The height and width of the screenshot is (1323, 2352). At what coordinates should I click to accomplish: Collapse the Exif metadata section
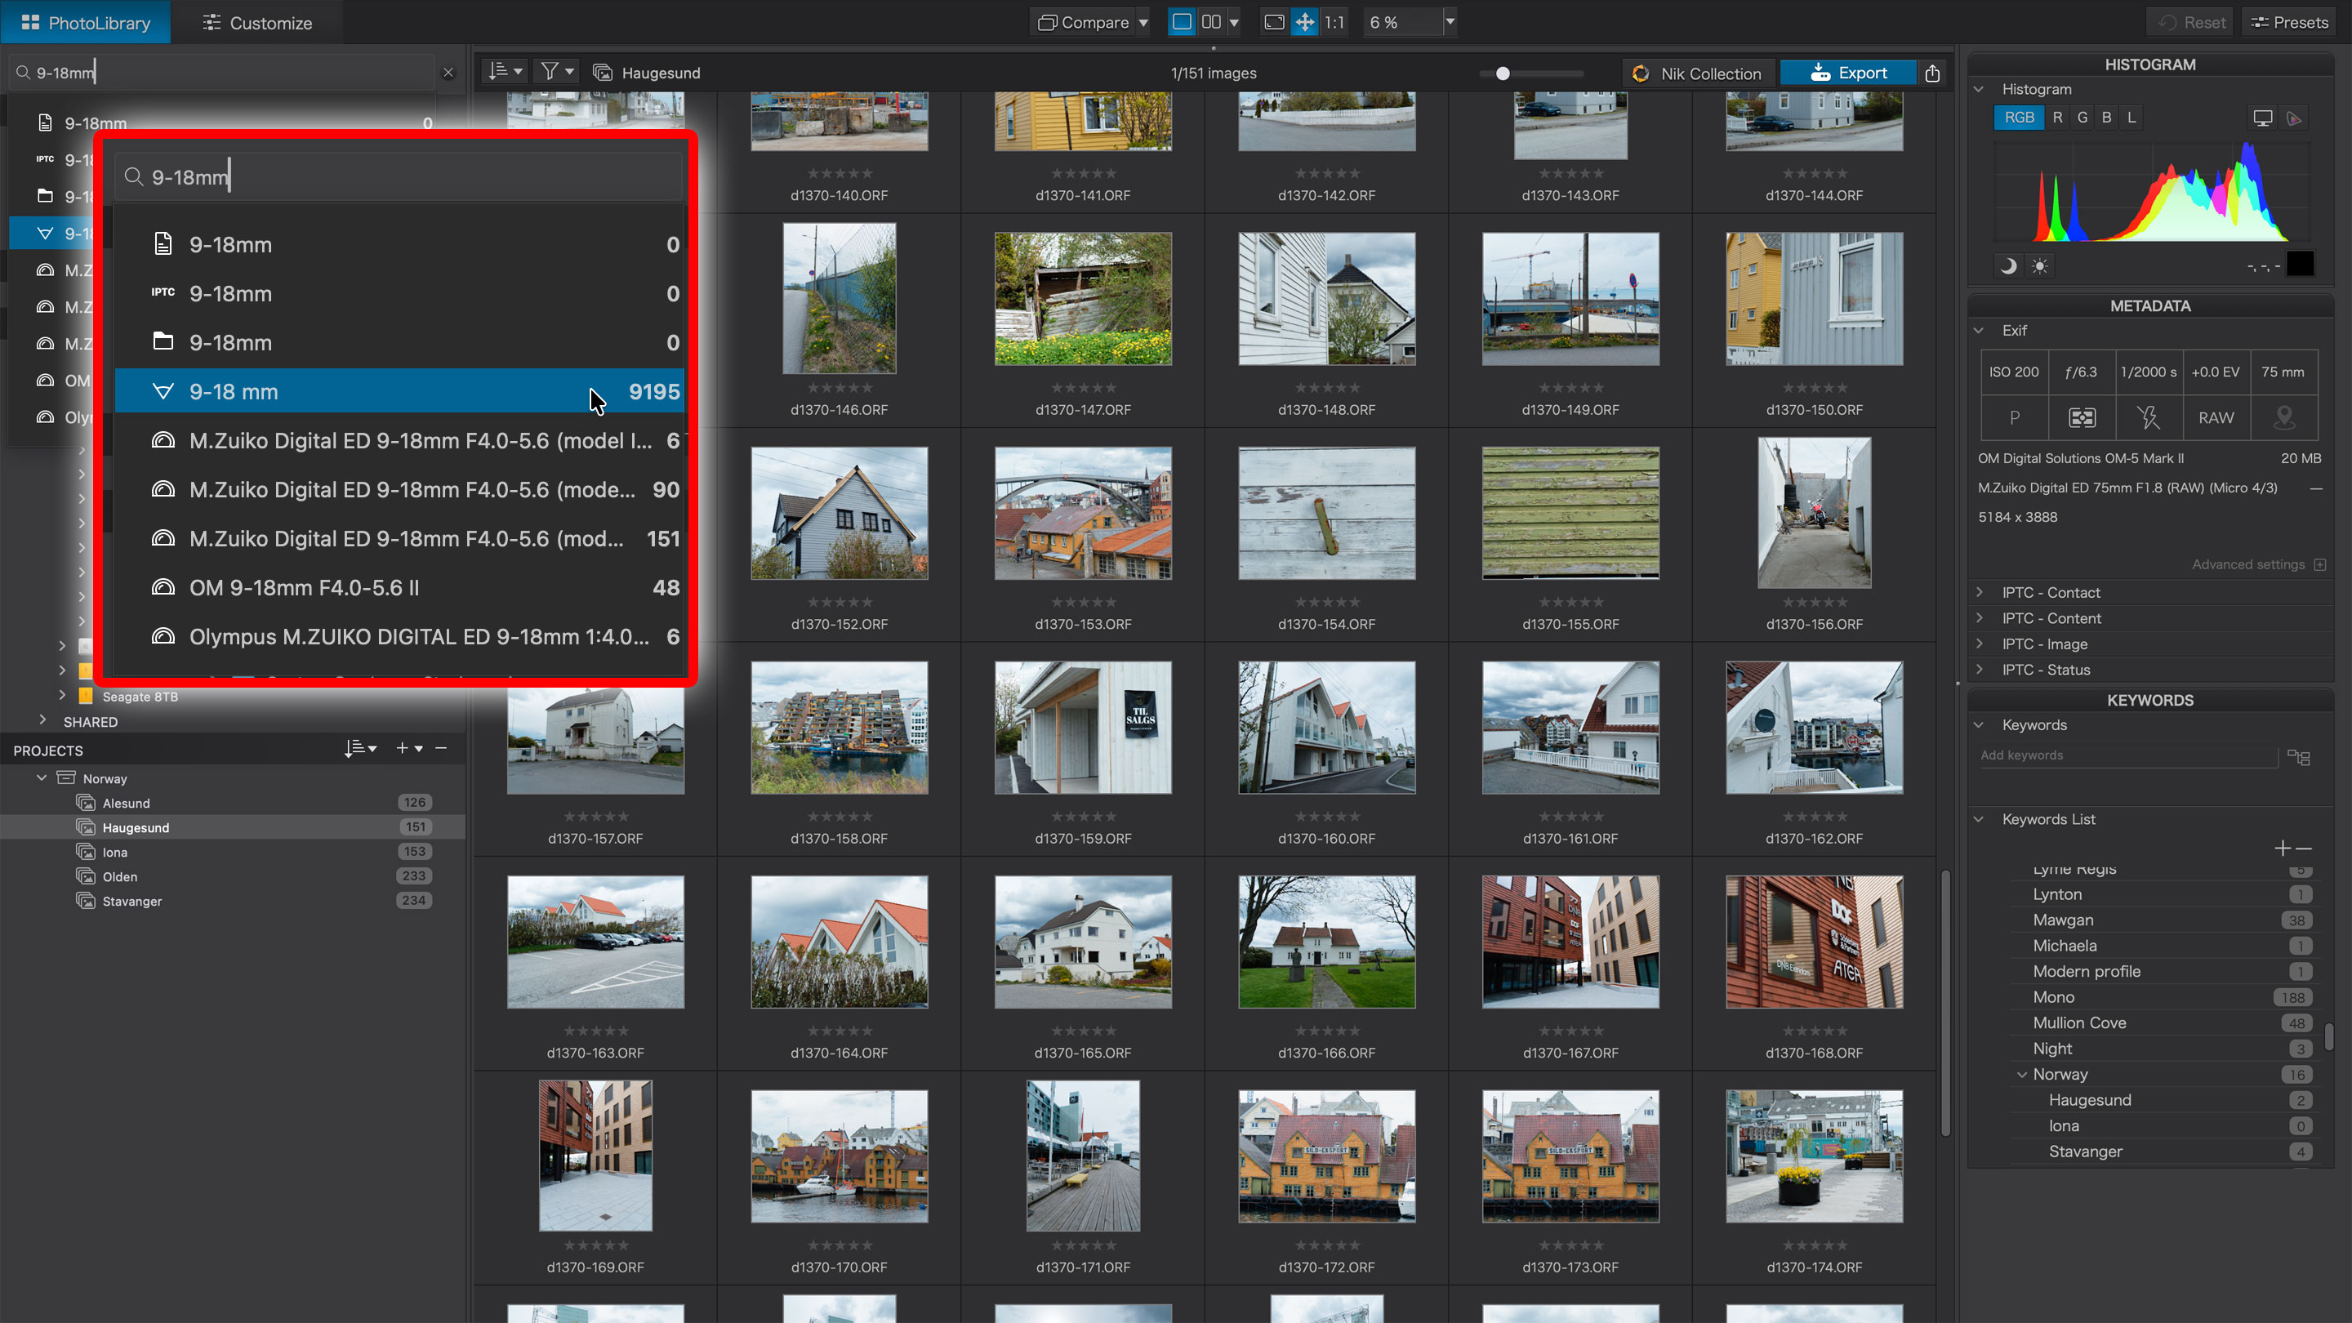(x=1979, y=331)
